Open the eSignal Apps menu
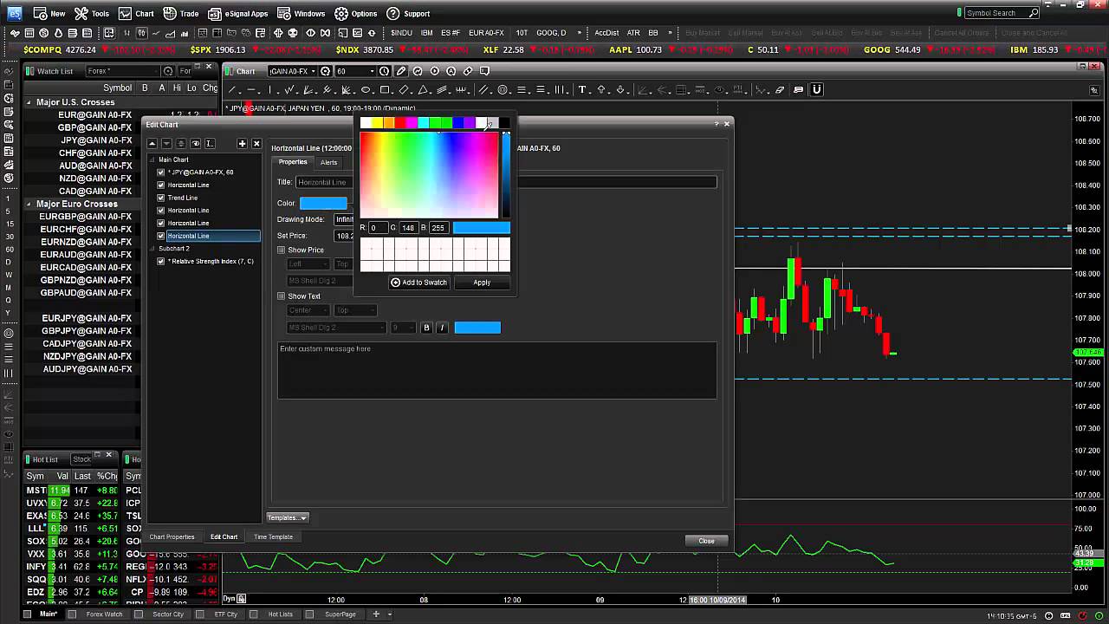Viewport: 1109px width, 624px height. tap(239, 13)
